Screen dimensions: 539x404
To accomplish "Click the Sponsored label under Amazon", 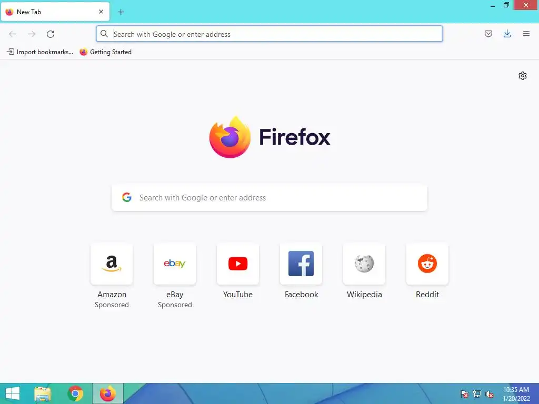I will tap(112, 305).
